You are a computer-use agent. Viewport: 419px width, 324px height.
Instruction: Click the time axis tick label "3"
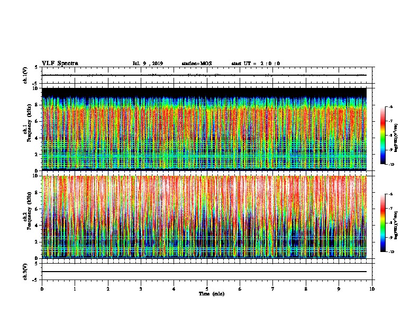(141, 289)
